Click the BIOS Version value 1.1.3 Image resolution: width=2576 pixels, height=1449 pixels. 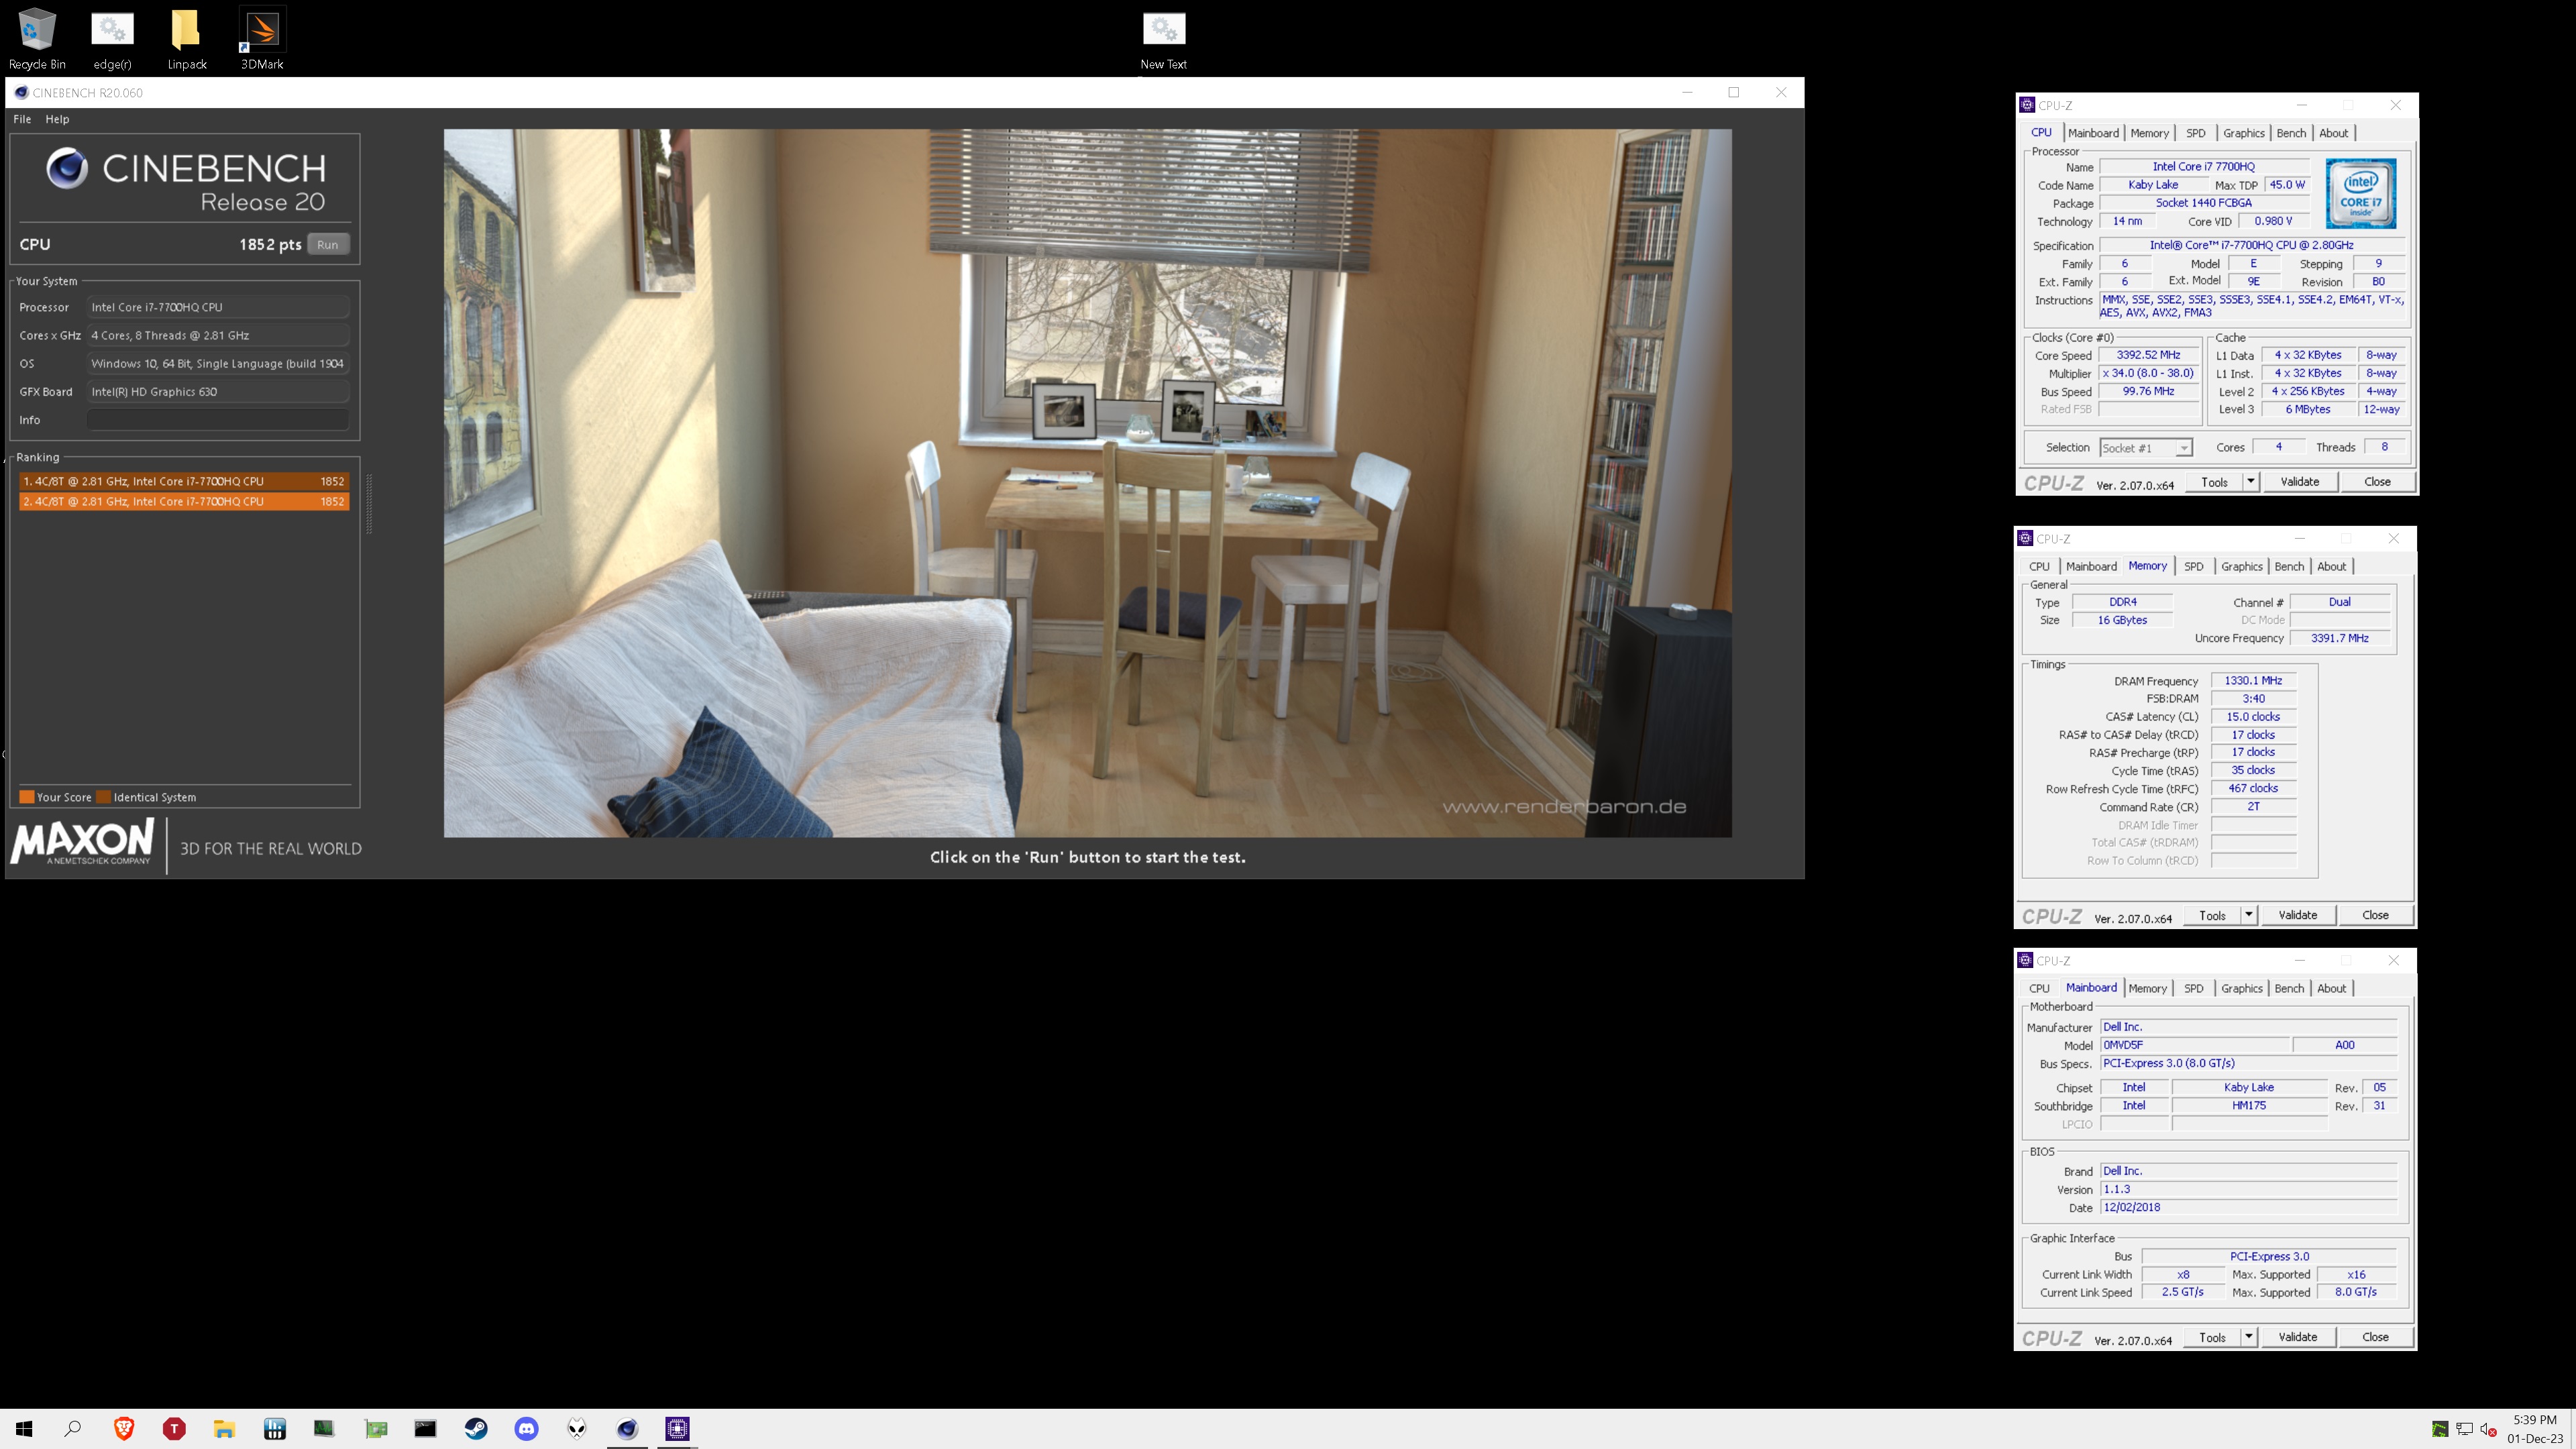[x=2248, y=1189]
